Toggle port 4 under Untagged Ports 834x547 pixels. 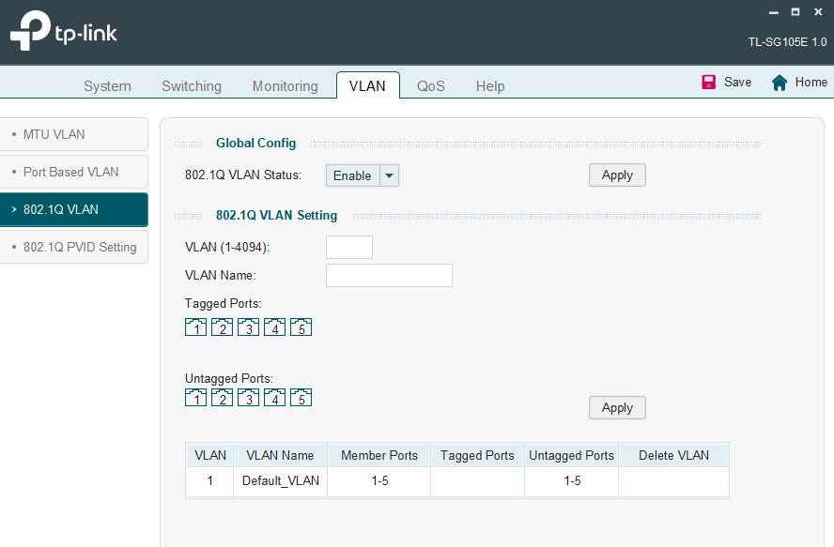coord(274,398)
